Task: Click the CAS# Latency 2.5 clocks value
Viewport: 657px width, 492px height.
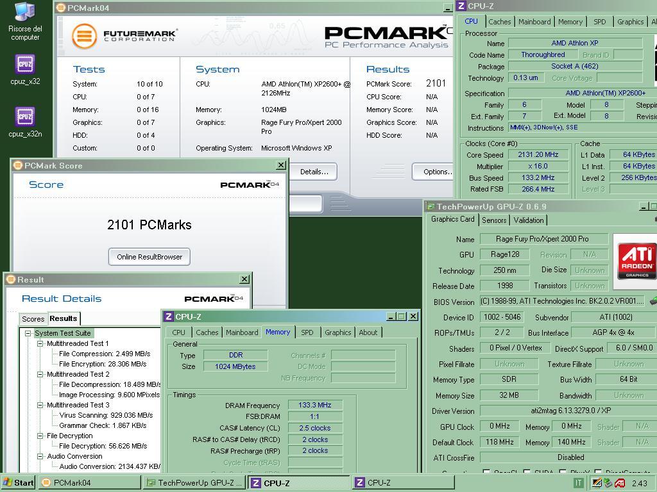Action: coord(315,428)
